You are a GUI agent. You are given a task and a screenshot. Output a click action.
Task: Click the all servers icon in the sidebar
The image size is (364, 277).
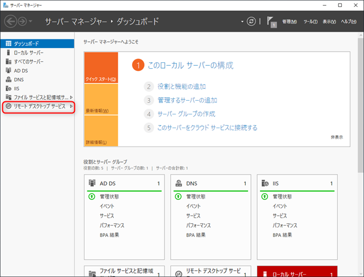tap(9, 61)
